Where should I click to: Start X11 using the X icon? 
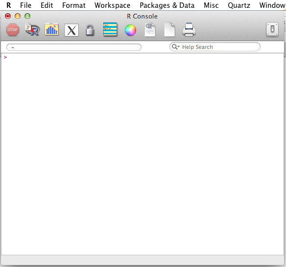coord(71,30)
